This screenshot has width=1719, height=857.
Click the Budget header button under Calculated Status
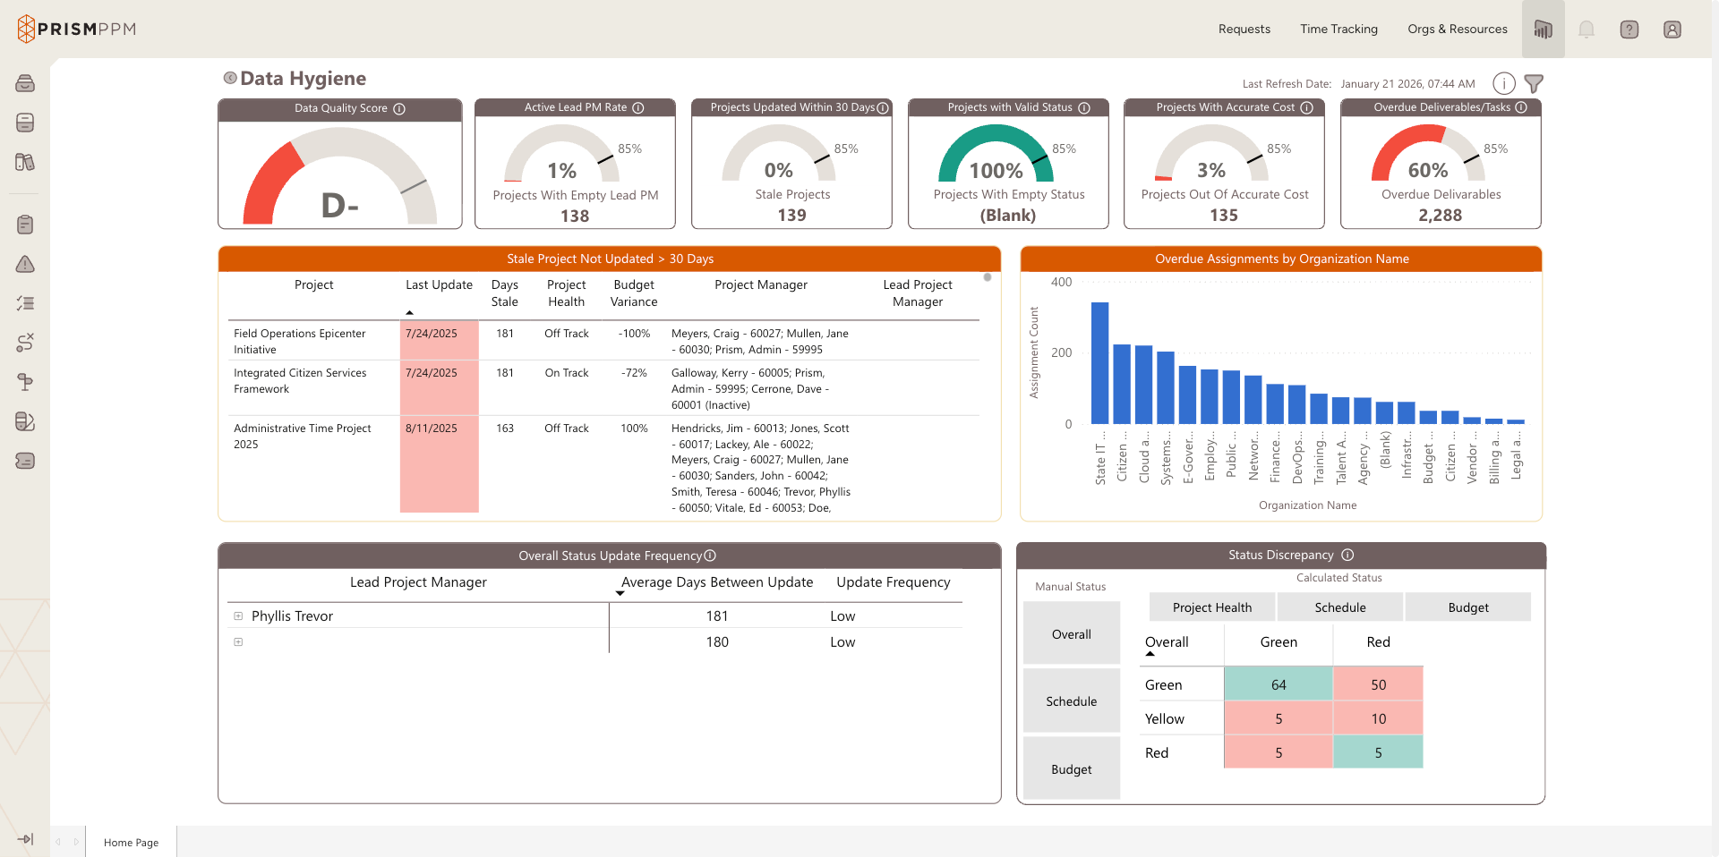pos(1467,607)
